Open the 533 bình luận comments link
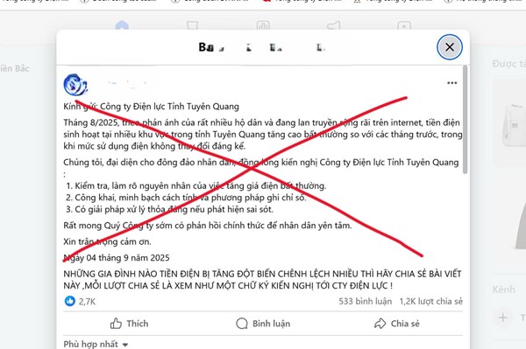The width and height of the screenshot is (526, 349). coord(365,302)
